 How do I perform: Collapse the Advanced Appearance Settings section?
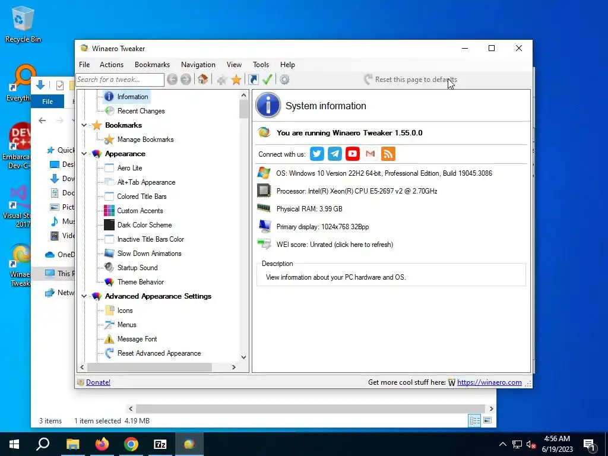coord(84,296)
